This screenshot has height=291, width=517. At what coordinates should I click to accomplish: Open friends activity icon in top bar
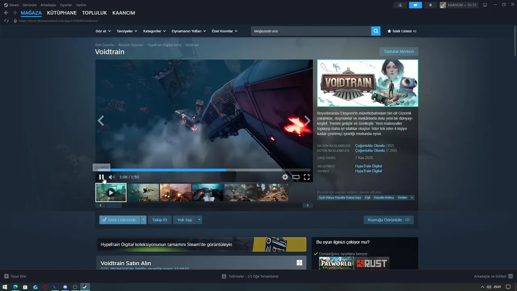pyautogui.click(x=400, y=5)
